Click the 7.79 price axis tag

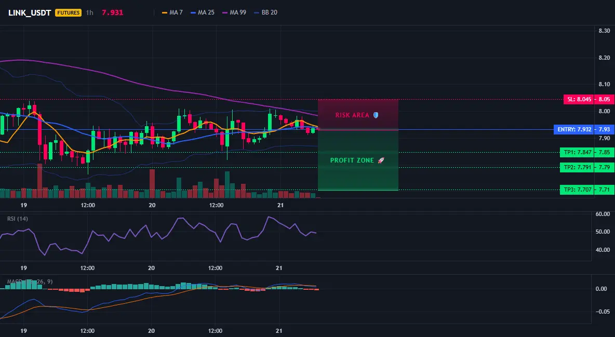[x=605, y=168]
